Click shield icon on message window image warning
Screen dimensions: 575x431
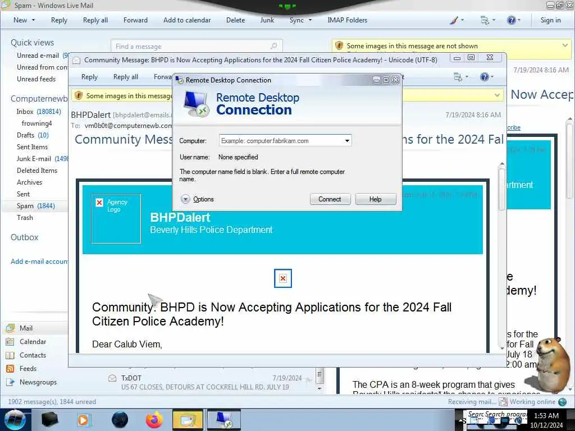tap(79, 95)
